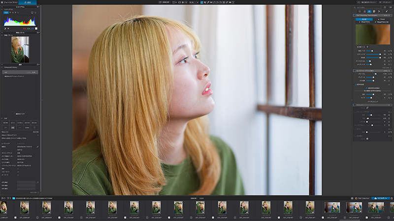
Task: Switch to the PhotoLibrary tab
Action: click(9, 2)
